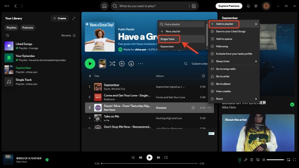
Task: Select View credits
Action: tap(234, 91)
